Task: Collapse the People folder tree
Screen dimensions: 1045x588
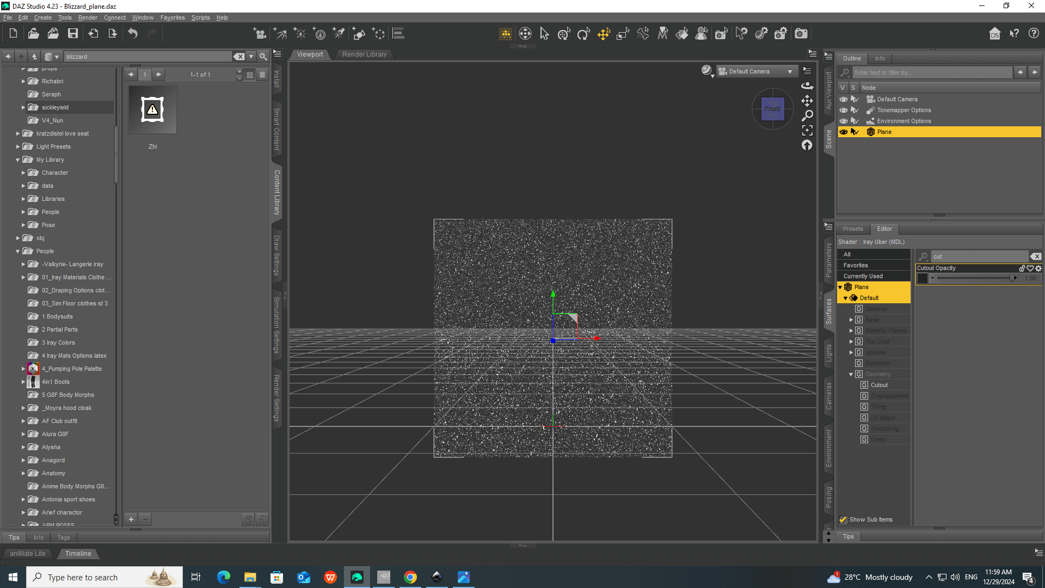Action: click(17, 252)
